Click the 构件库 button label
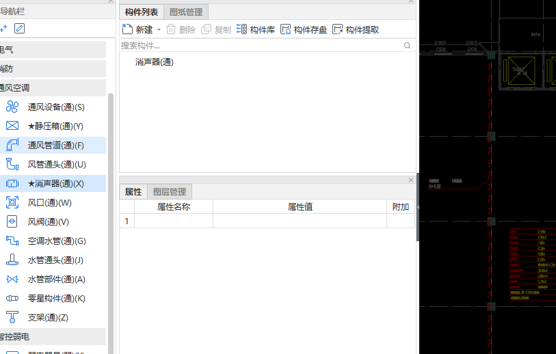Image resolution: width=556 pixels, height=354 pixels. pos(263,30)
